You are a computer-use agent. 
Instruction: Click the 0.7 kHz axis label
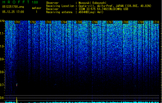click(x=2, y=85)
